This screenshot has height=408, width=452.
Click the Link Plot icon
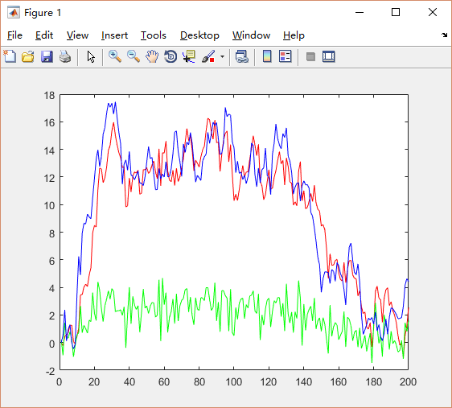241,56
